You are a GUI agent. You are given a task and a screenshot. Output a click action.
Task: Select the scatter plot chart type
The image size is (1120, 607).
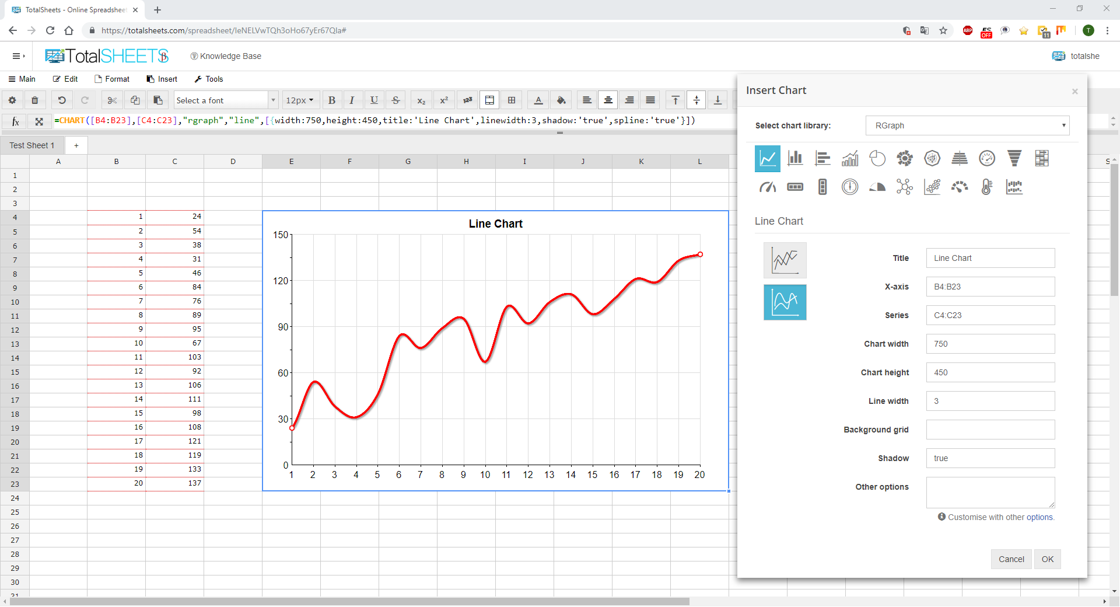click(932, 187)
